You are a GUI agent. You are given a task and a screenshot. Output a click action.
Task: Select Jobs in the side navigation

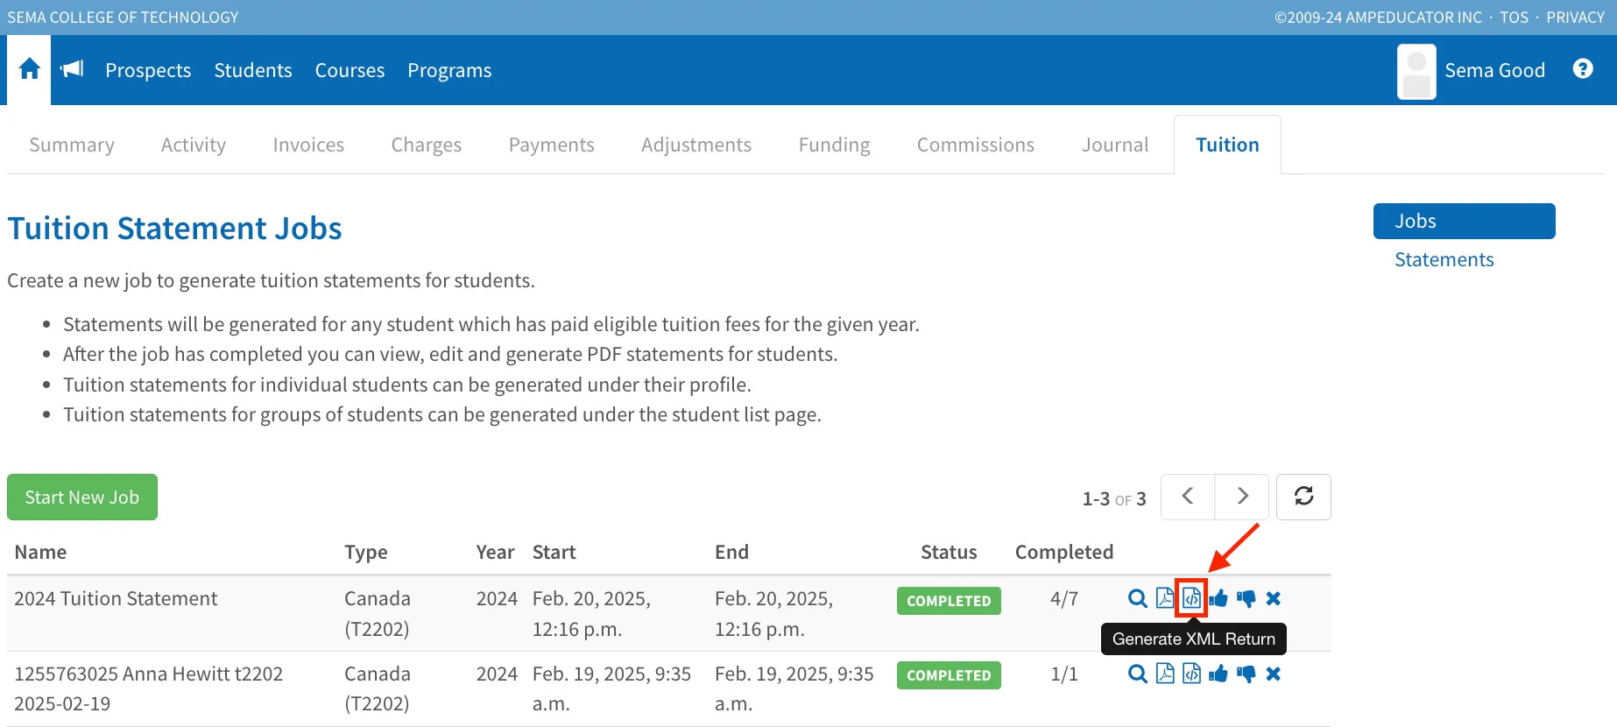1465,221
